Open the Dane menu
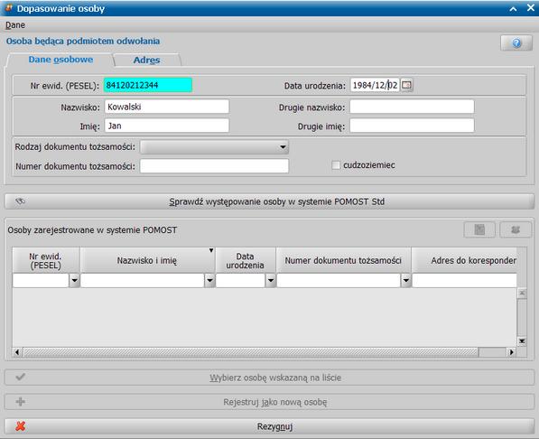 click(15, 25)
